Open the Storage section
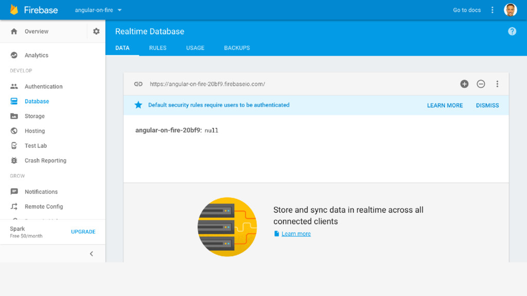Screen dimensions: 527x296 tap(34, 116)
